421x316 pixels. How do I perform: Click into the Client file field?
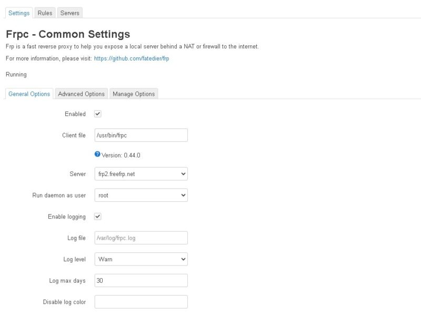(141, 135)
